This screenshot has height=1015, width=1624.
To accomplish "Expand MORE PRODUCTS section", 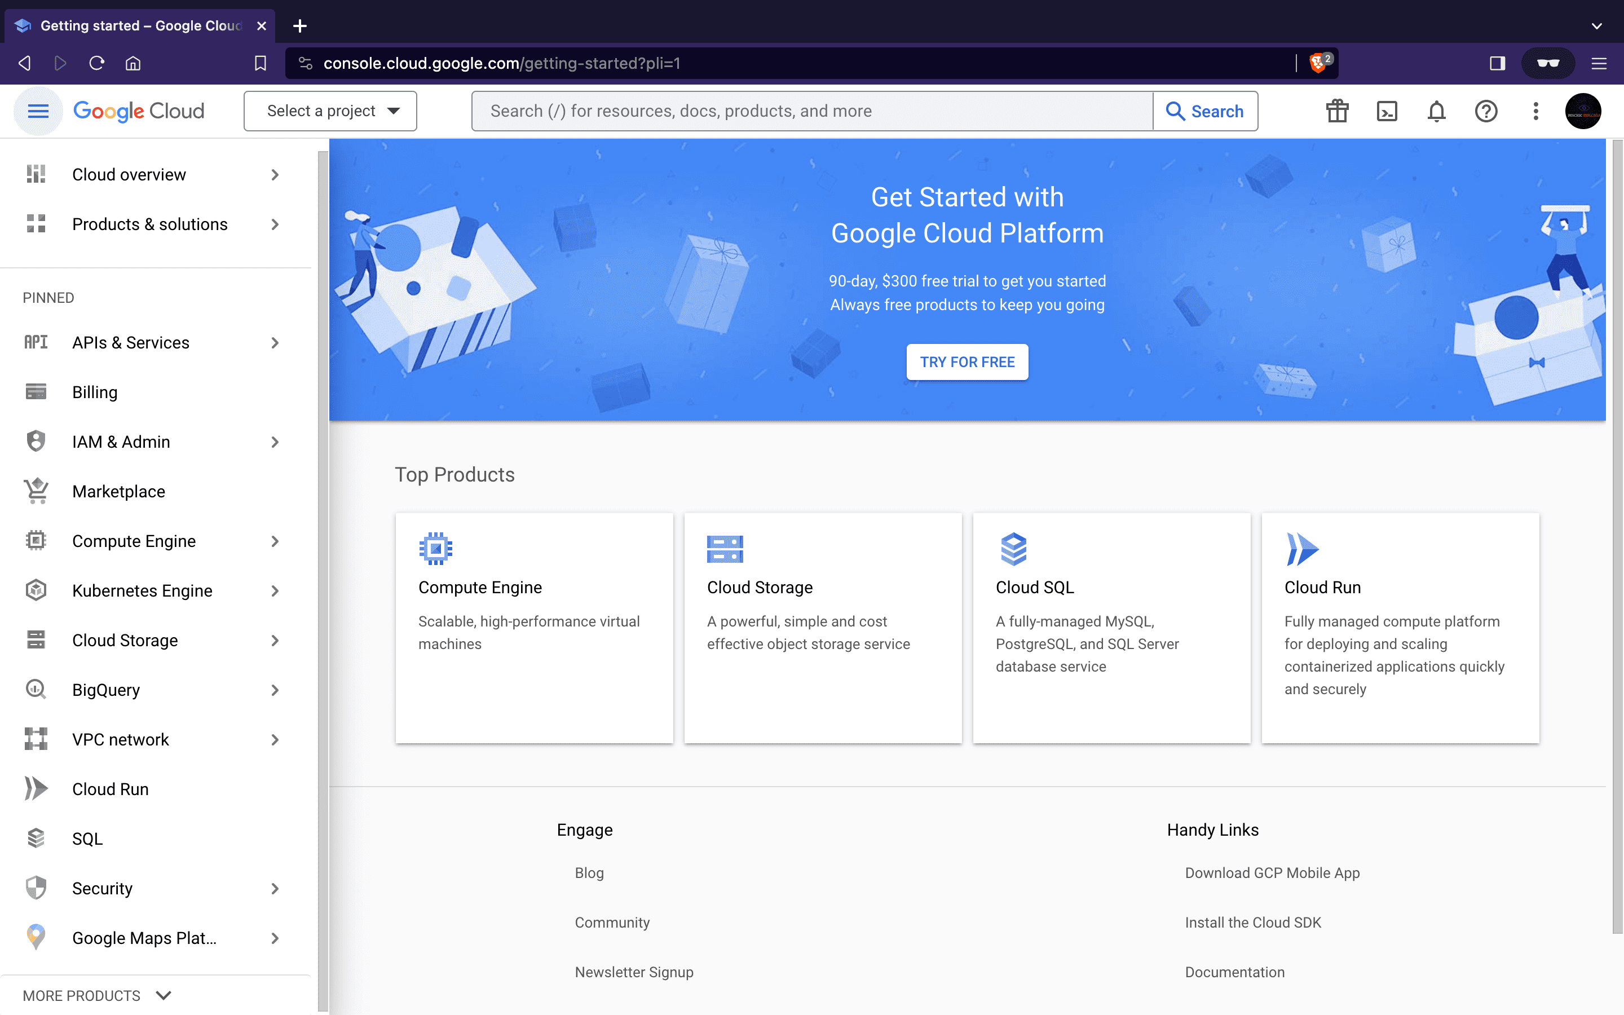I will 98,995.
